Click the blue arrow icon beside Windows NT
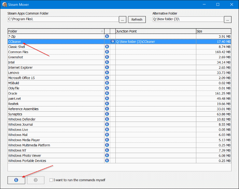Image resolution: width=239 pixels, height=189 pixels. pos(107,150)
